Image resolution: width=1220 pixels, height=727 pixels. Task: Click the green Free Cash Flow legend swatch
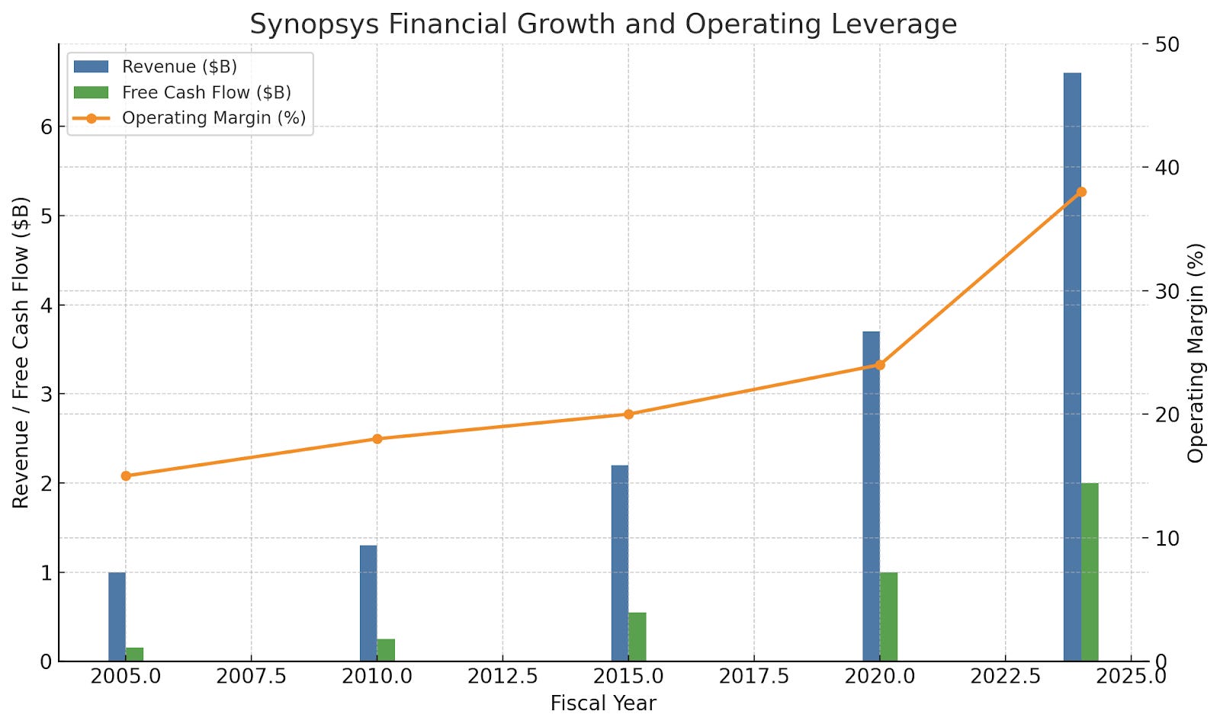tap(91, 92)
